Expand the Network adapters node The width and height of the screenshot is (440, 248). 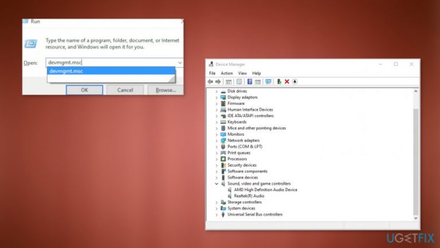click(217, 141)
